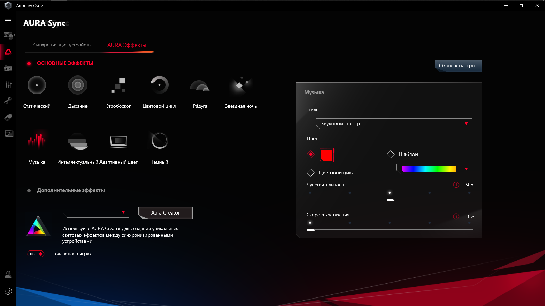The height and width of the screenshot is (306, 545).
Task: Close the Armoury Crate window
Action: [x=537, y=5]
